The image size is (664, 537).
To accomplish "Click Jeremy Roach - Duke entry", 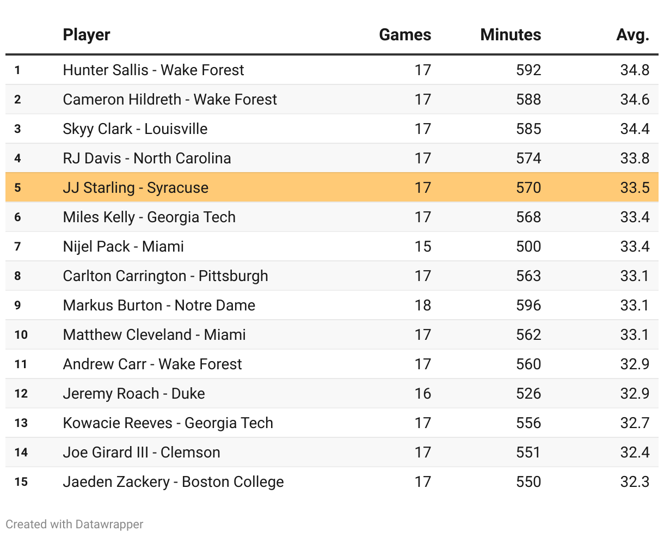I will tap(134, 394).
